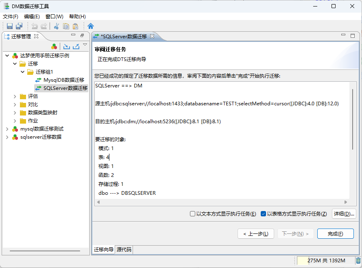Collapse the 迁移组1 node
The width and height of the screenshot is (362, 268).
[23, 72]
